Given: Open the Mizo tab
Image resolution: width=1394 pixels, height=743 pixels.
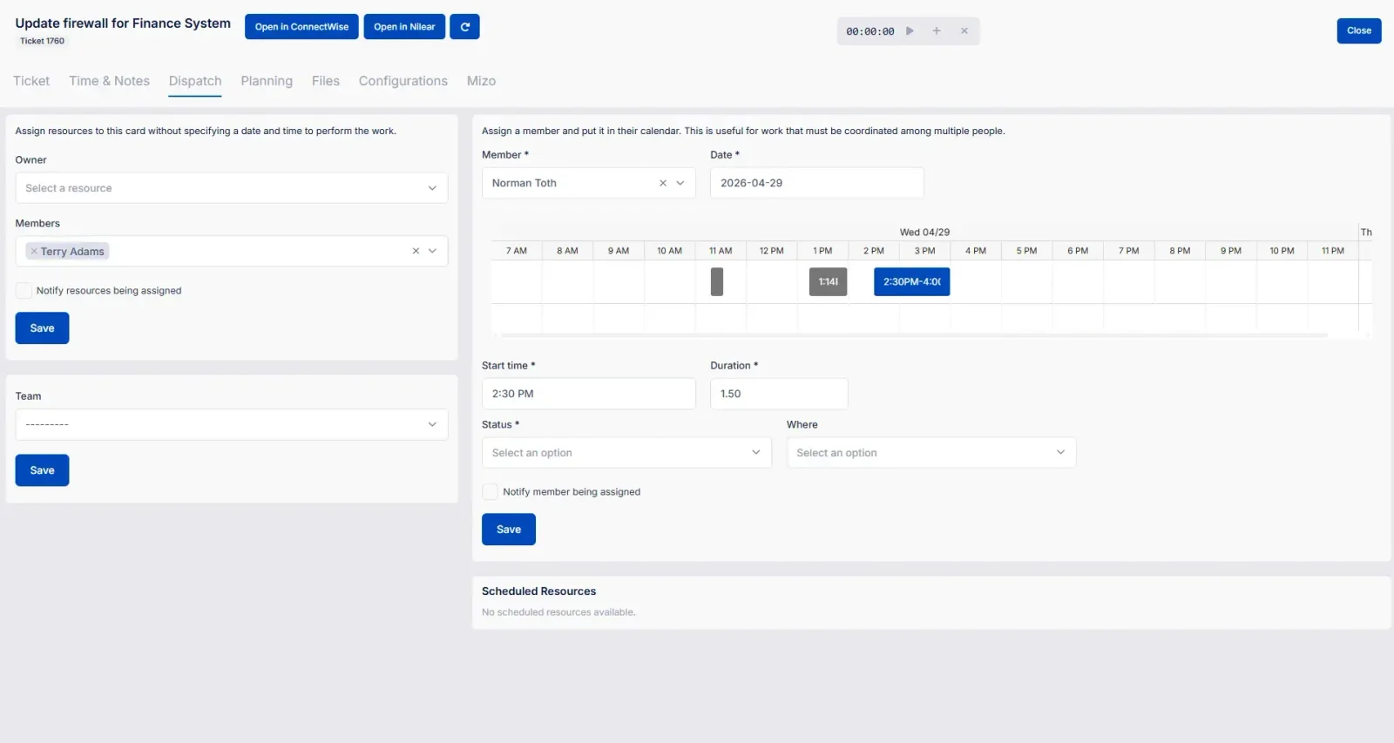Looking at the screenshot, I should [x=481, y=81].
